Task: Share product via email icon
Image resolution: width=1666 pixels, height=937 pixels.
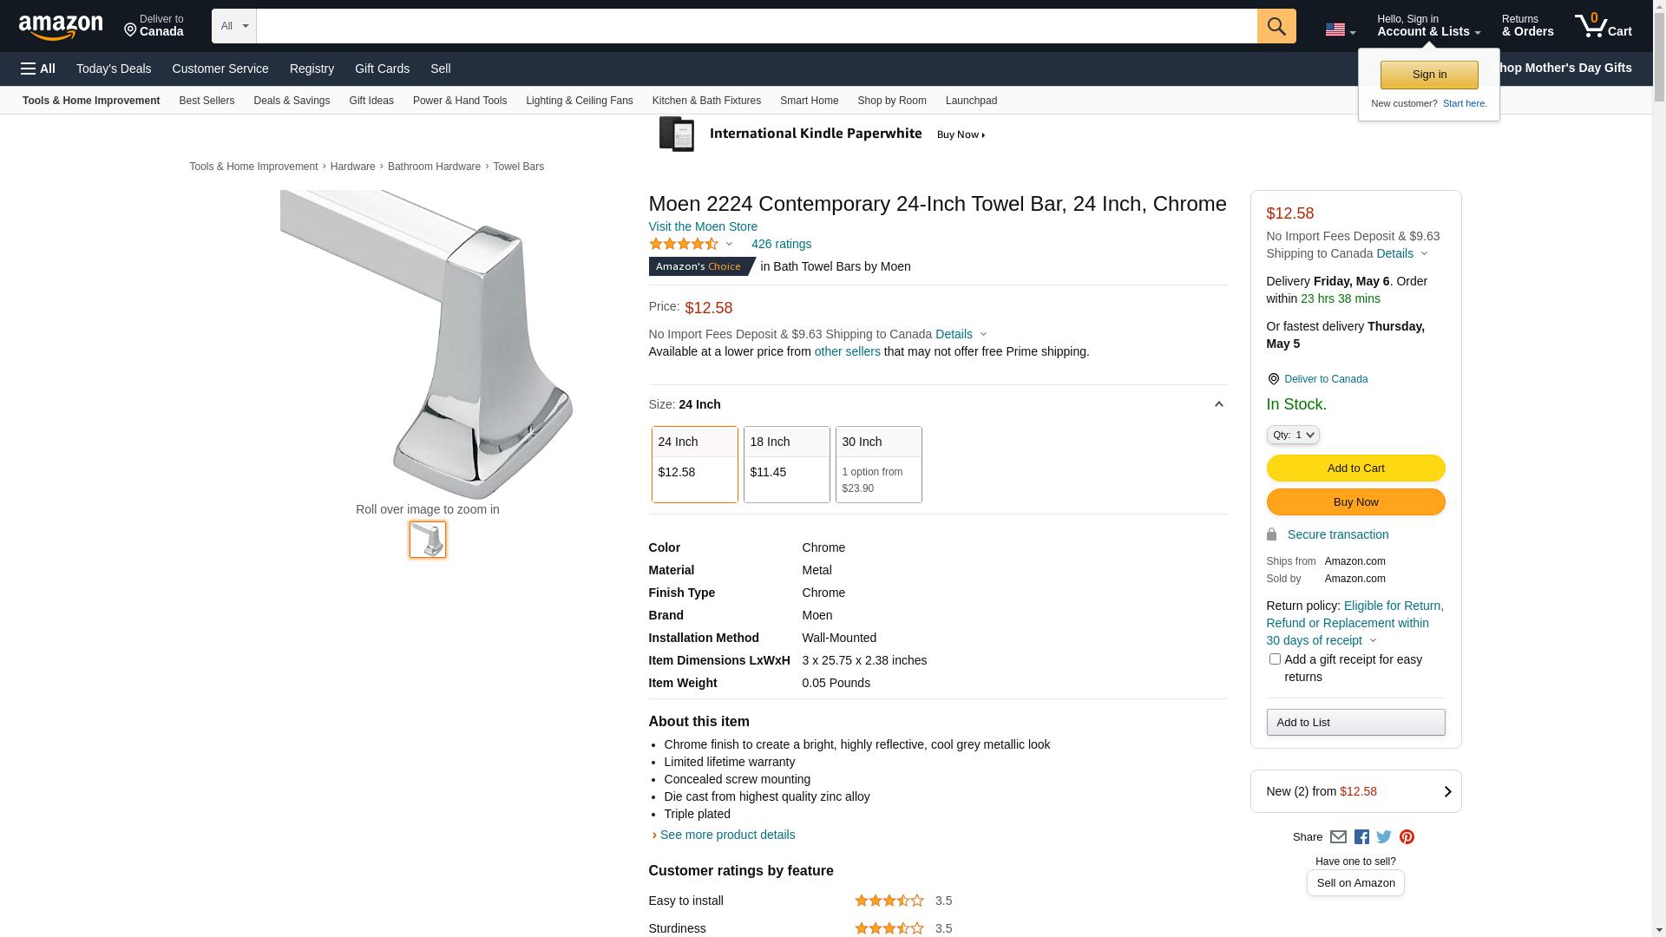Action: coord(1338,837)
